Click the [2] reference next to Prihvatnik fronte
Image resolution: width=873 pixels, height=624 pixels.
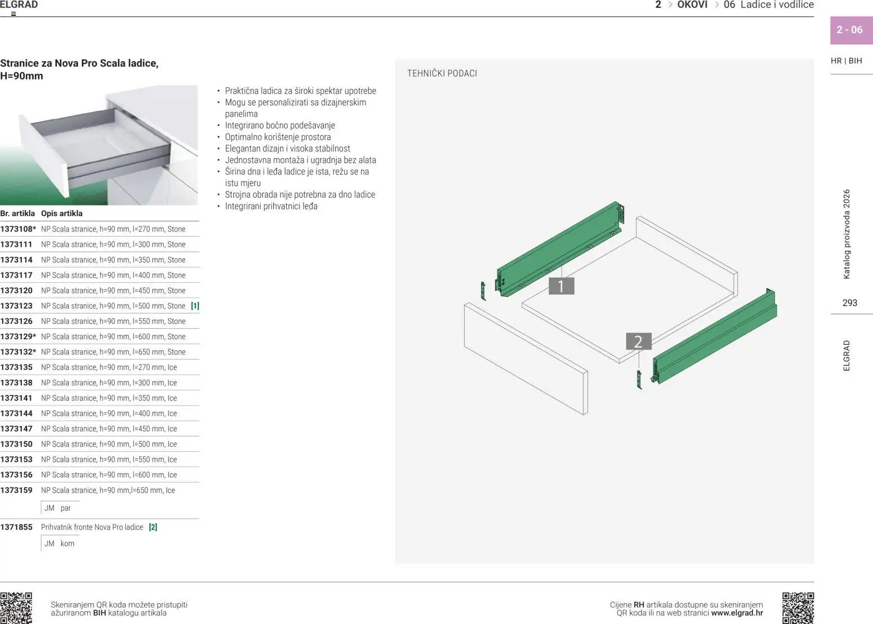153,527
